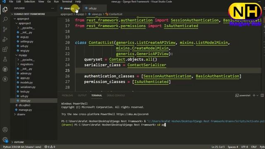265x149 pixels.
Task: Open apps.py in the explorer
Action: (x=25, y=78)
